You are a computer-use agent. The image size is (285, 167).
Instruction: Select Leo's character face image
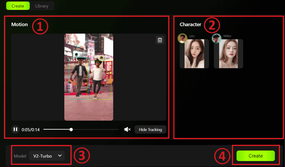point(194,54)
